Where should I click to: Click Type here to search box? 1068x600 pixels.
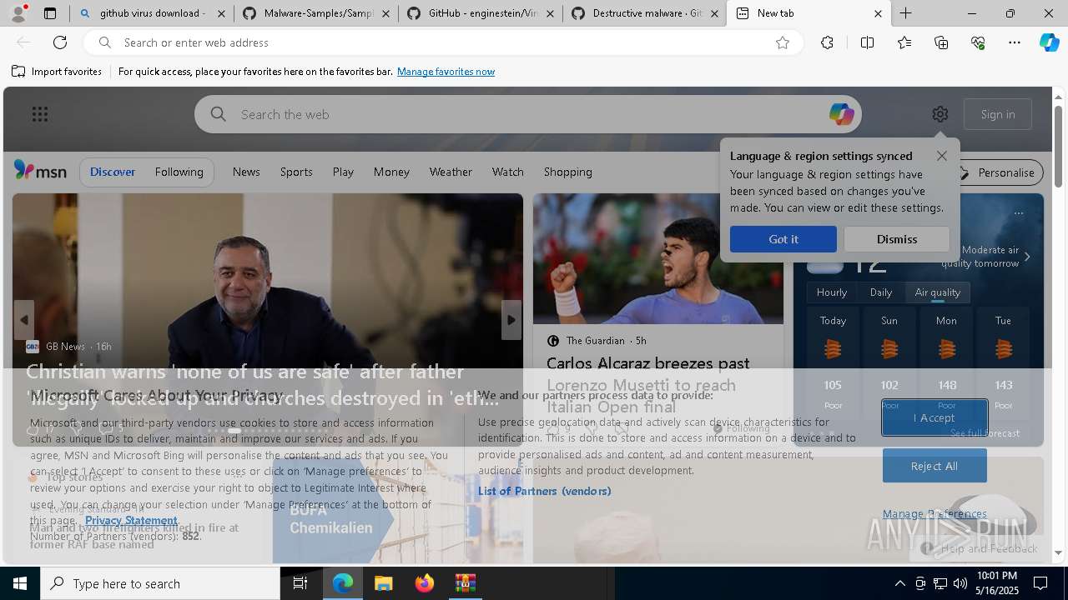[160, 583]
